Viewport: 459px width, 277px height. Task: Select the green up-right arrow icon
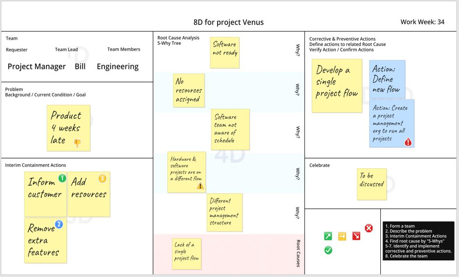[x=328, y=236]
